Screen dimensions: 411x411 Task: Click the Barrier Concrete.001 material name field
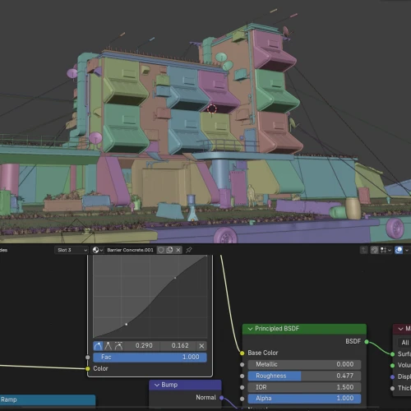tap(131, 250)
